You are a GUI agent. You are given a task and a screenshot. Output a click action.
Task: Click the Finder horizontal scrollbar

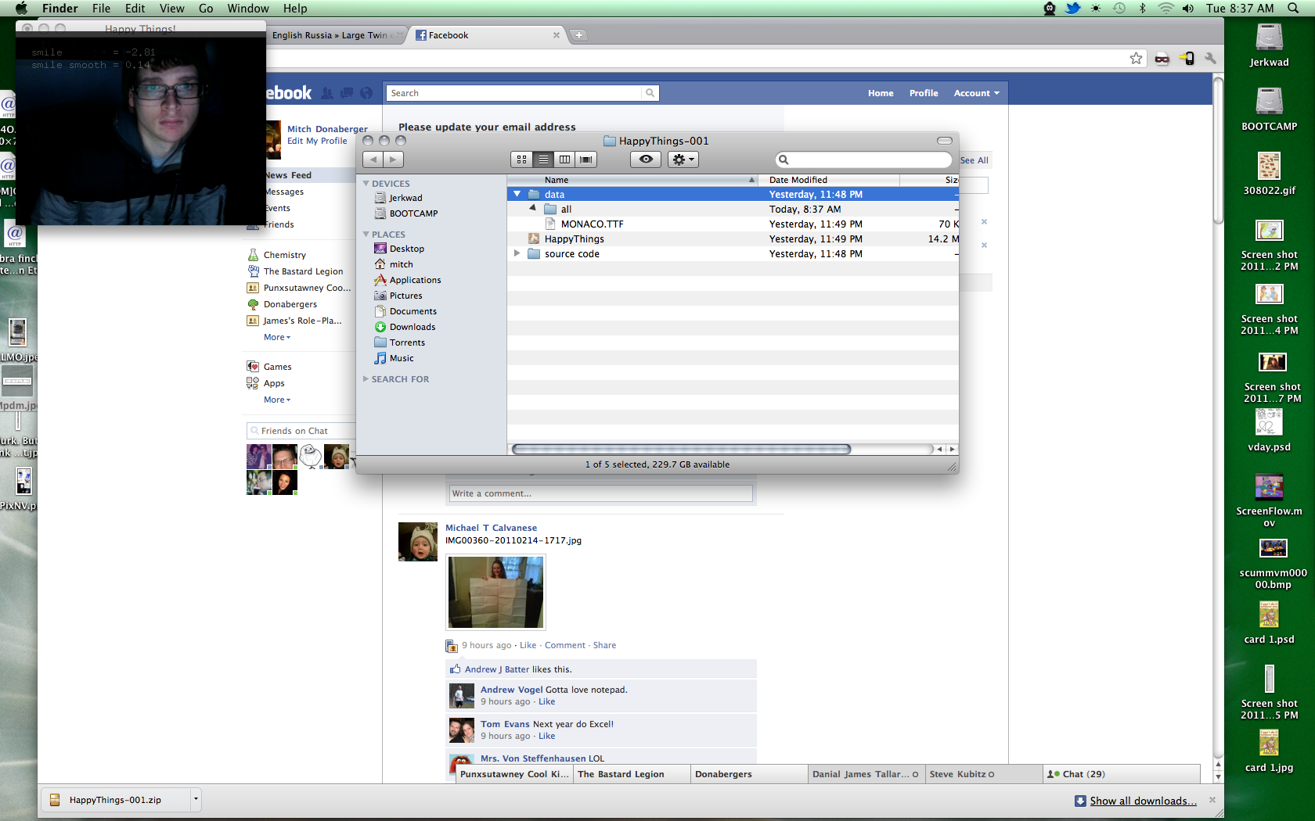point(681,449)
